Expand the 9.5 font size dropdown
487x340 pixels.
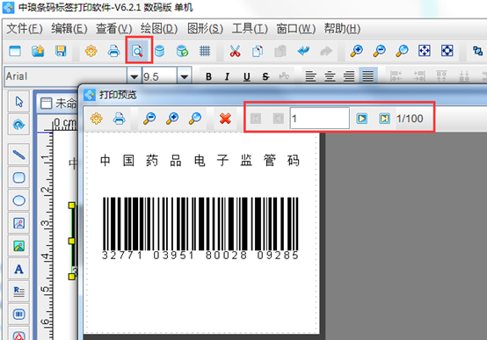(x=185, y=76)
